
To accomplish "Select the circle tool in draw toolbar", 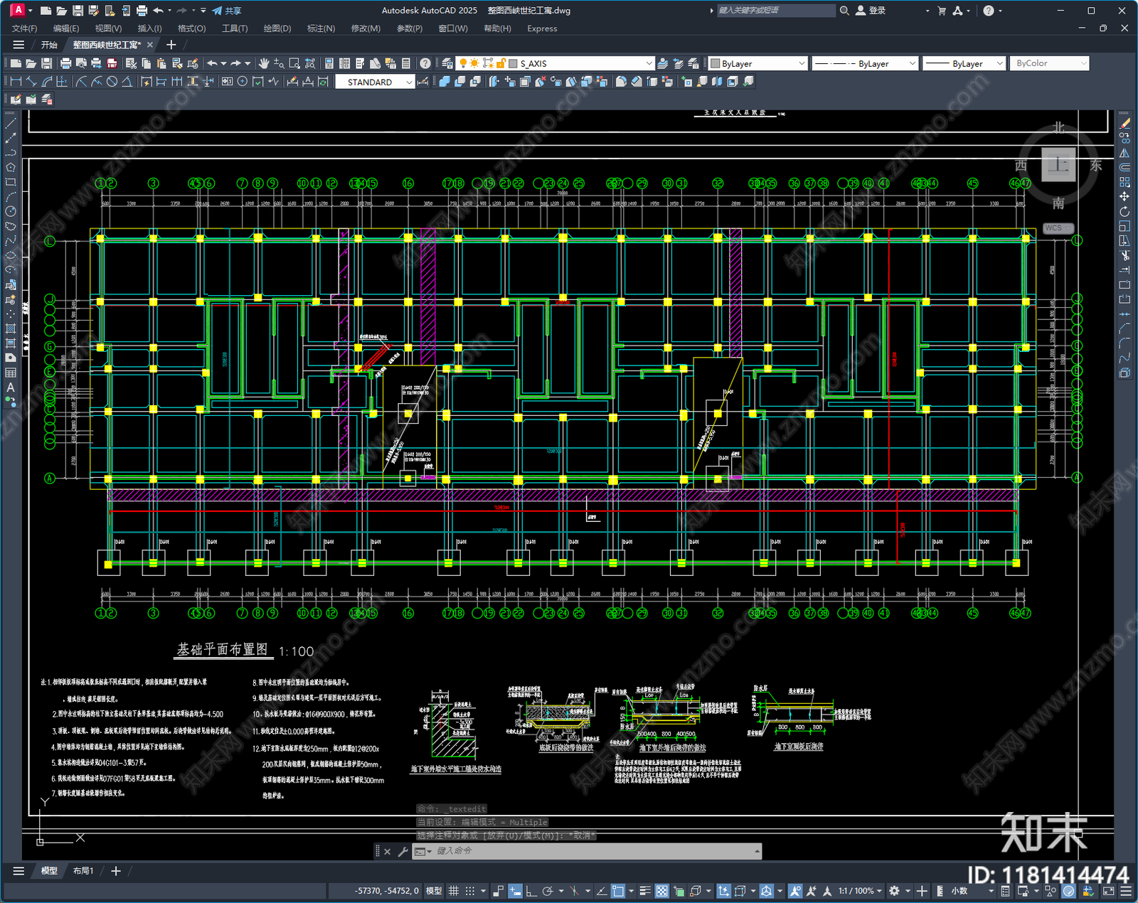I will [x=10, y=211].
